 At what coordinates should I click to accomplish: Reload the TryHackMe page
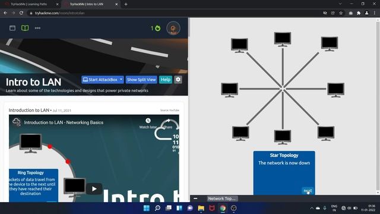(21, 13)
